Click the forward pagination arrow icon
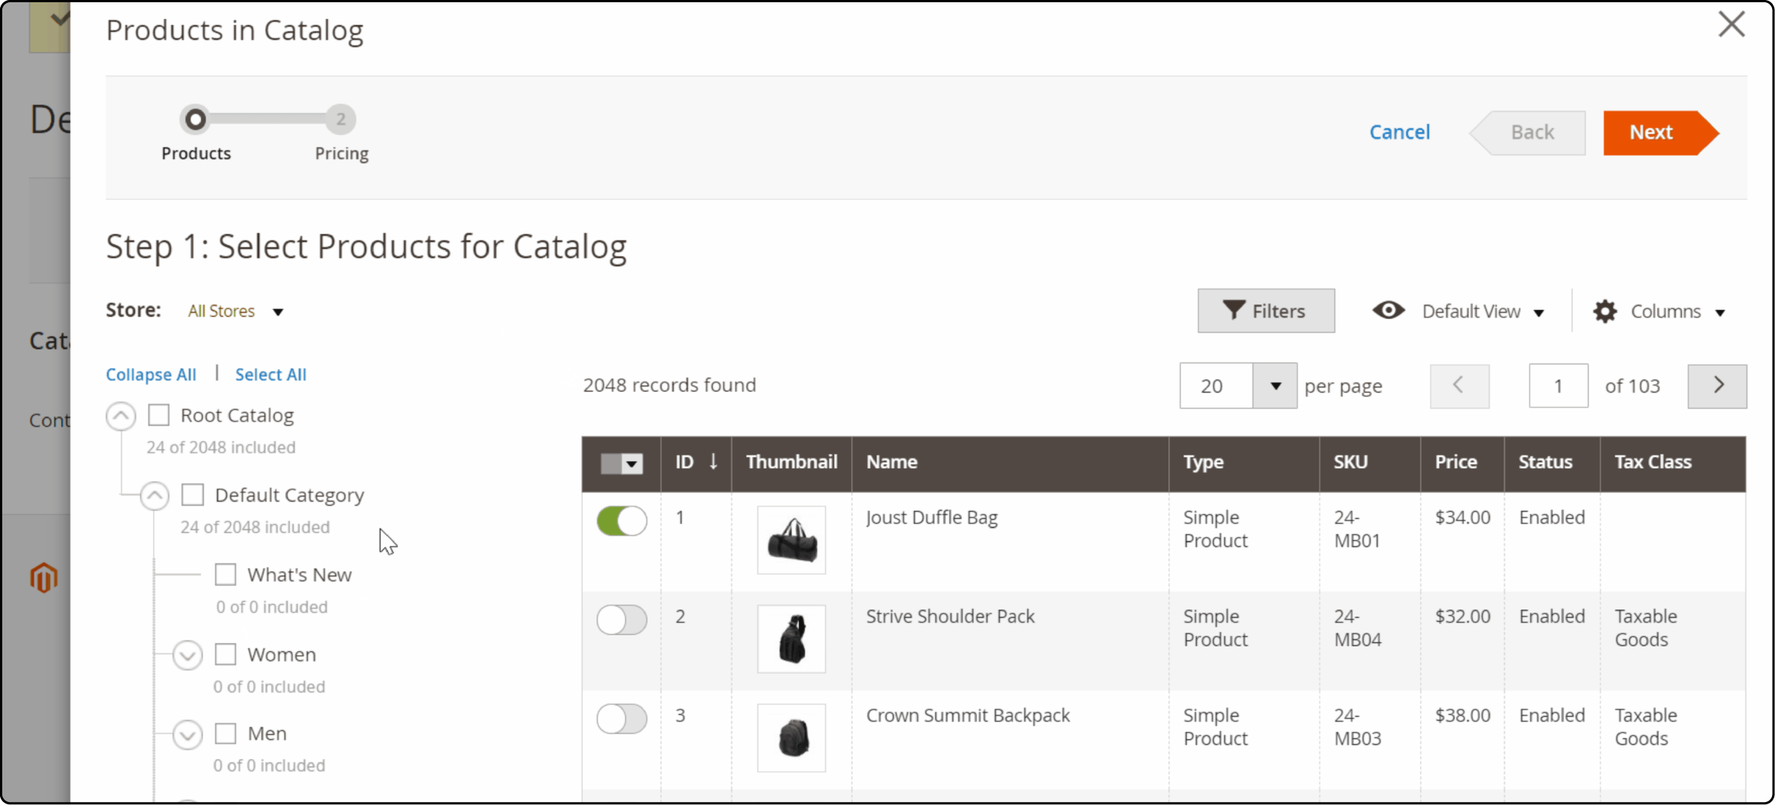This screenshot has height=805, width=1775. [x=1720, y=385]
